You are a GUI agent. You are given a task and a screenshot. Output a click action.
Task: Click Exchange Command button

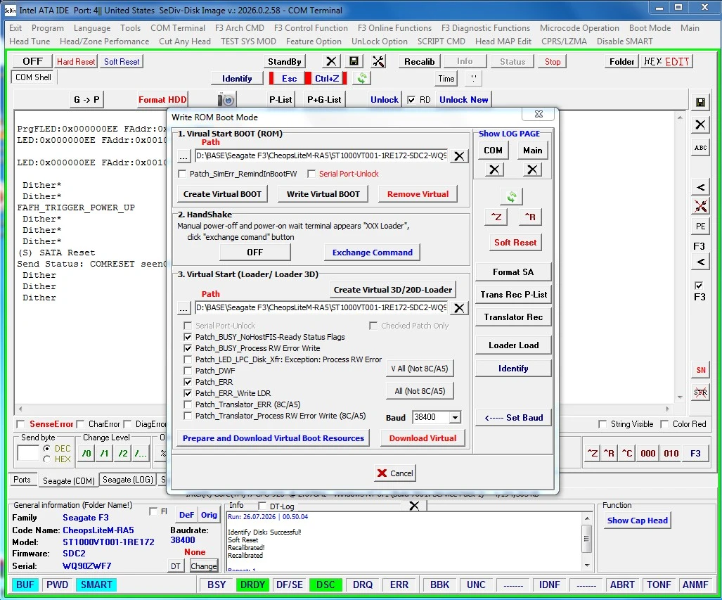tap(372, 253)
